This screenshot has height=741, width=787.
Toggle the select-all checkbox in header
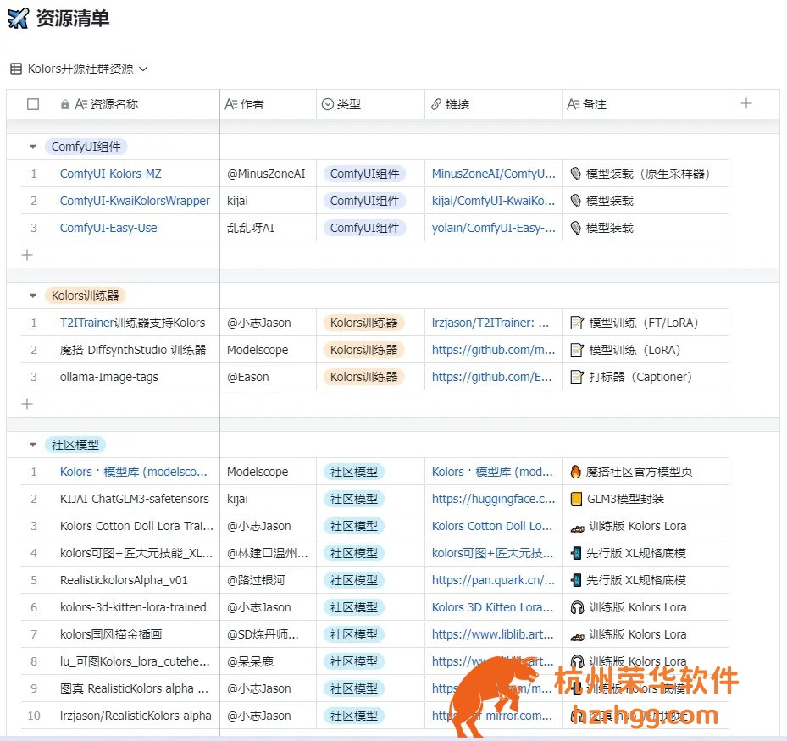click(33, 104)
